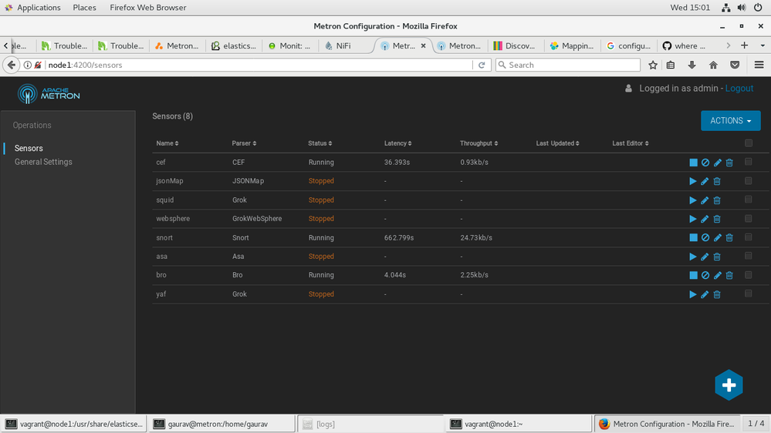Switch to gaurav@metron terminal in taskbar
771x433 pixels.
click(x=221, y=424)
